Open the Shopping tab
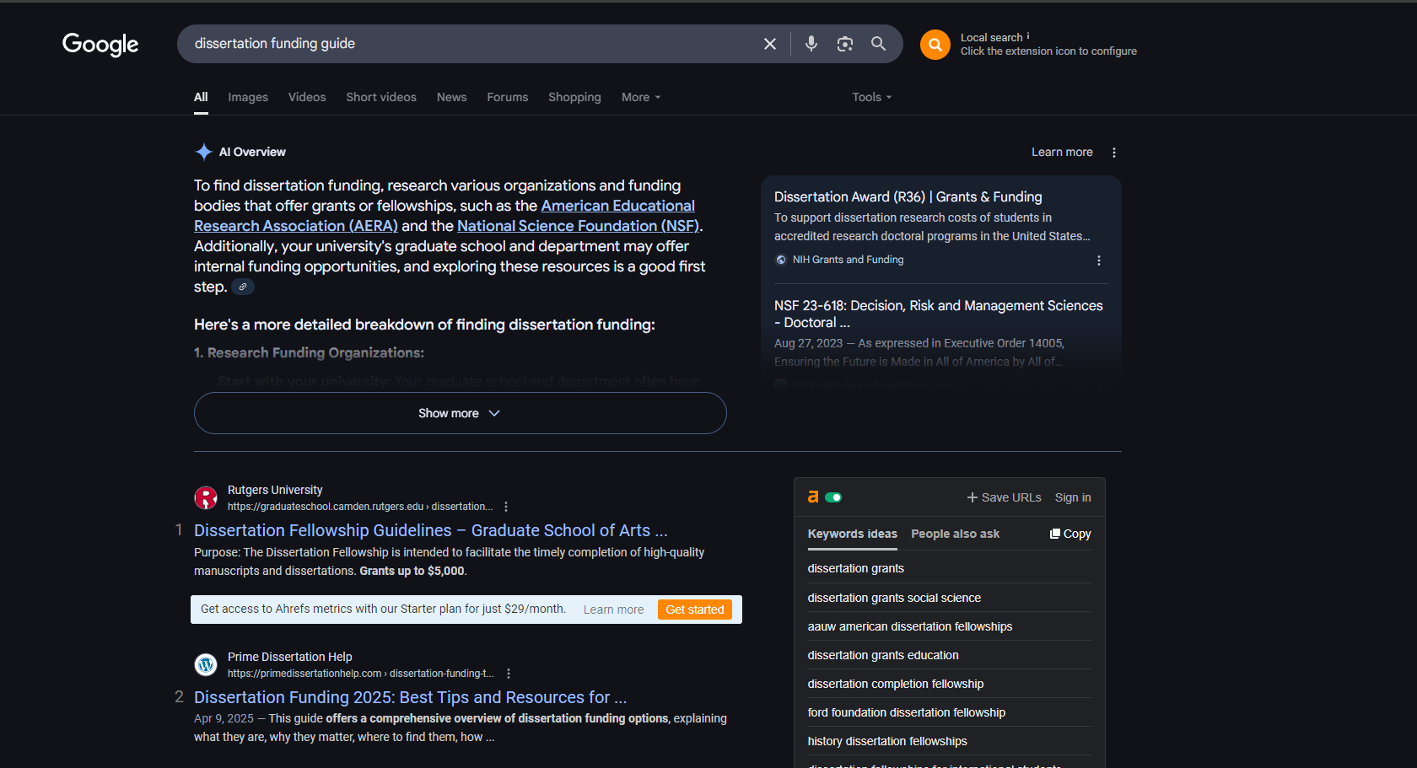The width and height of the screenshot is (1417, 768). 574,97
